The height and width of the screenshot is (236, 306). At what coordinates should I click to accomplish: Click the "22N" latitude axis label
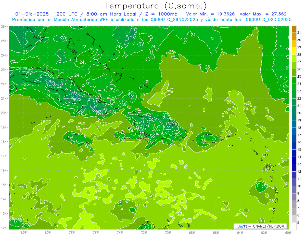(4, 84)
